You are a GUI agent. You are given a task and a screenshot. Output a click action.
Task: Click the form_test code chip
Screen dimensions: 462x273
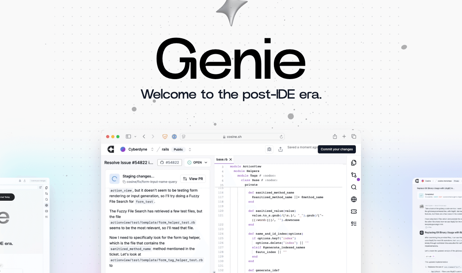[x=145, y=202]
